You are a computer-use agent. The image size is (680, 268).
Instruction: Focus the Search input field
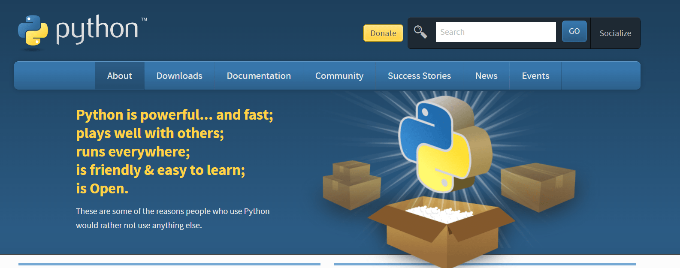point(496,32)
